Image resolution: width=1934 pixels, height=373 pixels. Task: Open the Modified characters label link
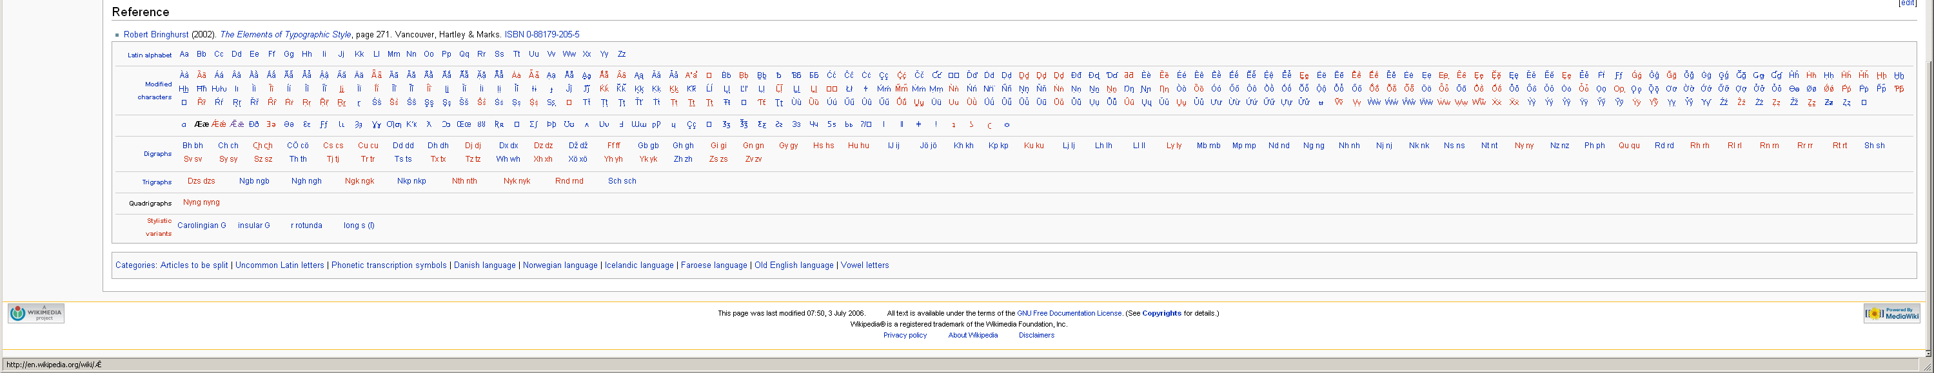[x=155, y=91]
